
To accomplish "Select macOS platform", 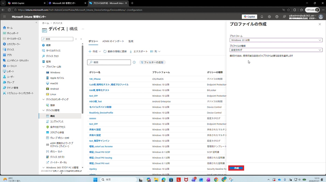I will tap(52, 83).
